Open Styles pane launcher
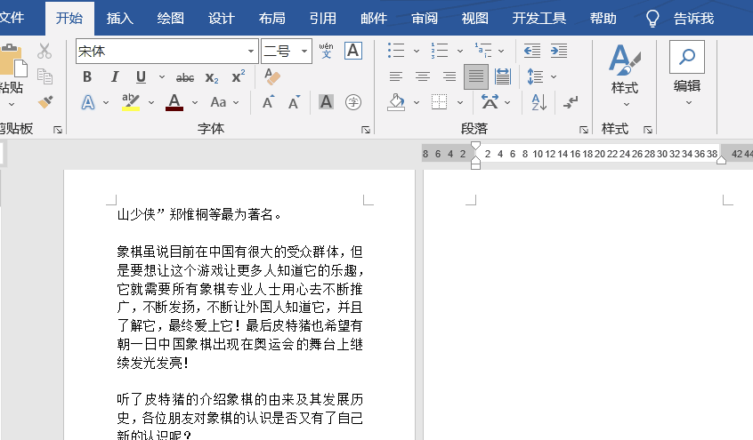 pyautogui.click(x=648, y=130)
